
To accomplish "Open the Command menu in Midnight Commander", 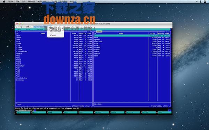I will pos(39,29).
